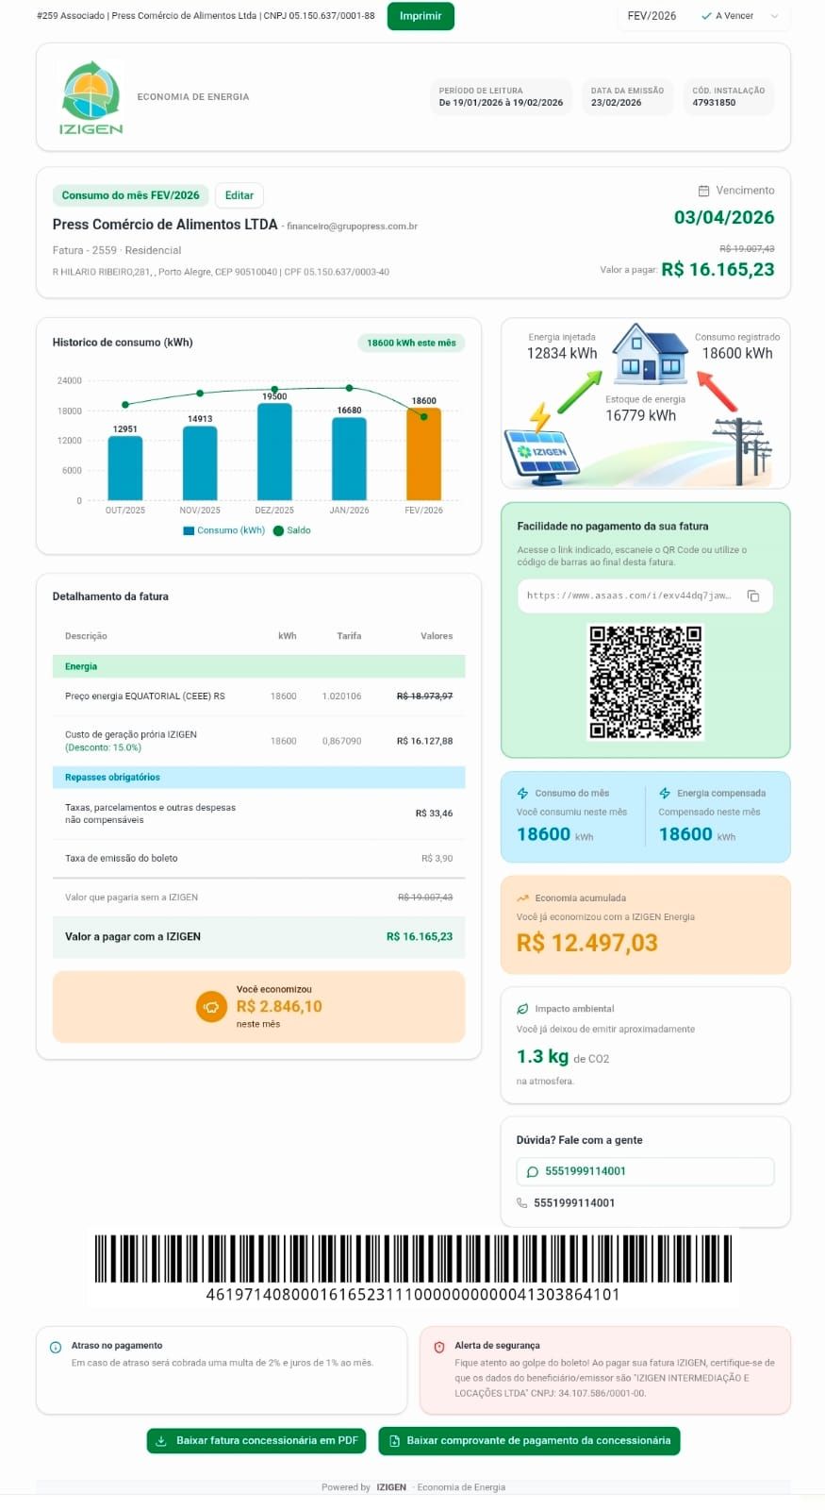Click the Imprimir button
Viewport: 825px width, 1510px height.
tap(421, 16)
